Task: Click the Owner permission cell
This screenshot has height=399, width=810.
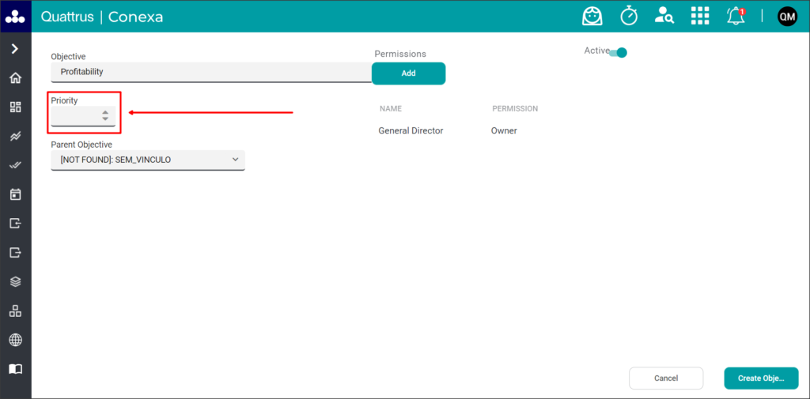Action: pyautogui.click(x=504, y=131)
